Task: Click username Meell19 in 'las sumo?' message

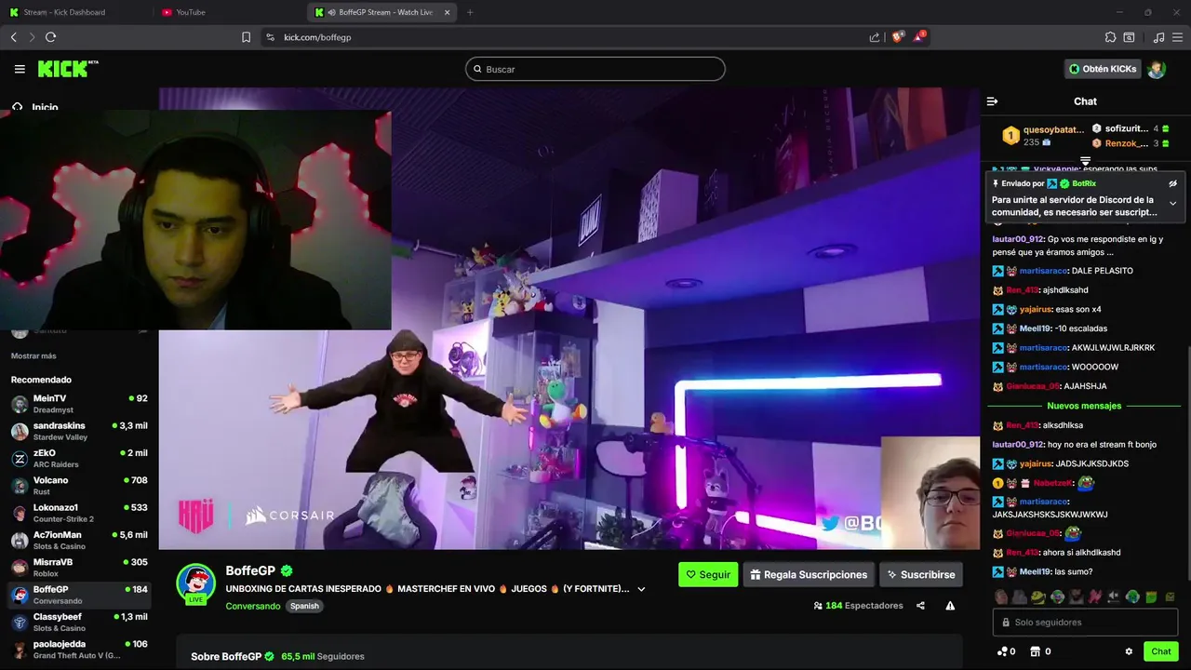Action: [1035, 571]
